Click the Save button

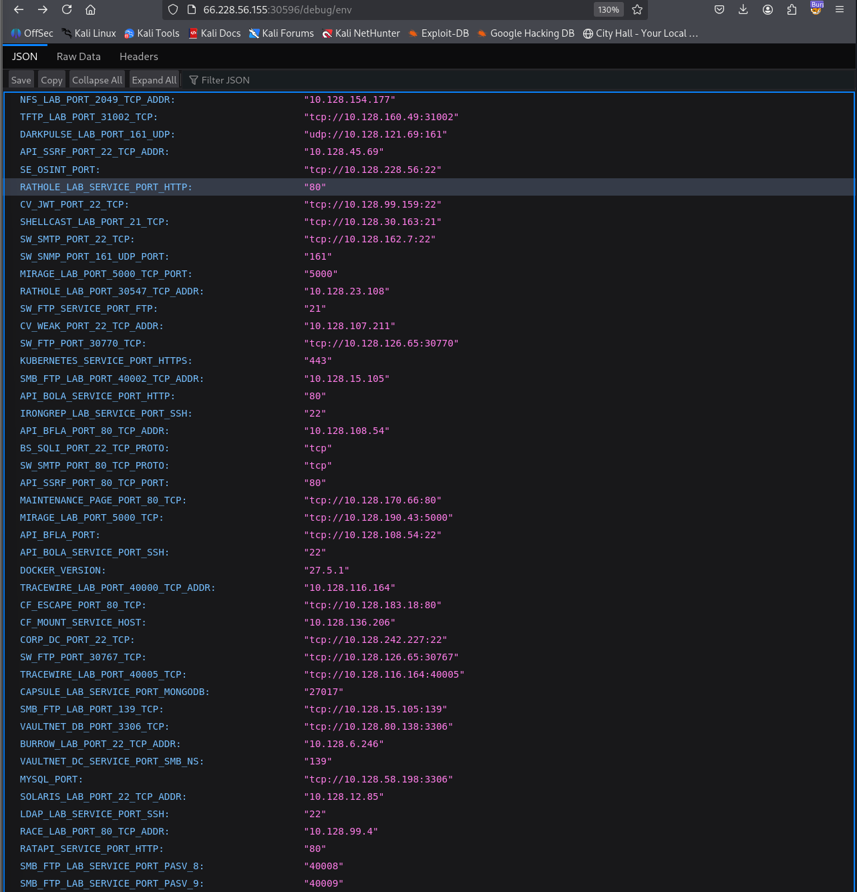click(x=21, y=80)
